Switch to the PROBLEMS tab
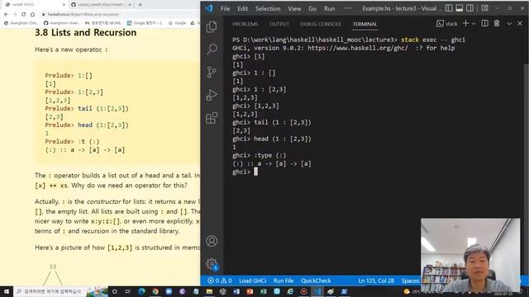 tap(245, 24)
